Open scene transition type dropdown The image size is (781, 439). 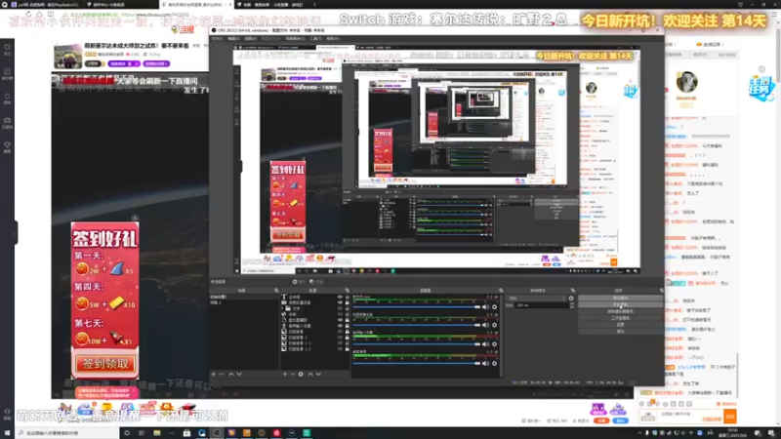(x=537, y=299)
